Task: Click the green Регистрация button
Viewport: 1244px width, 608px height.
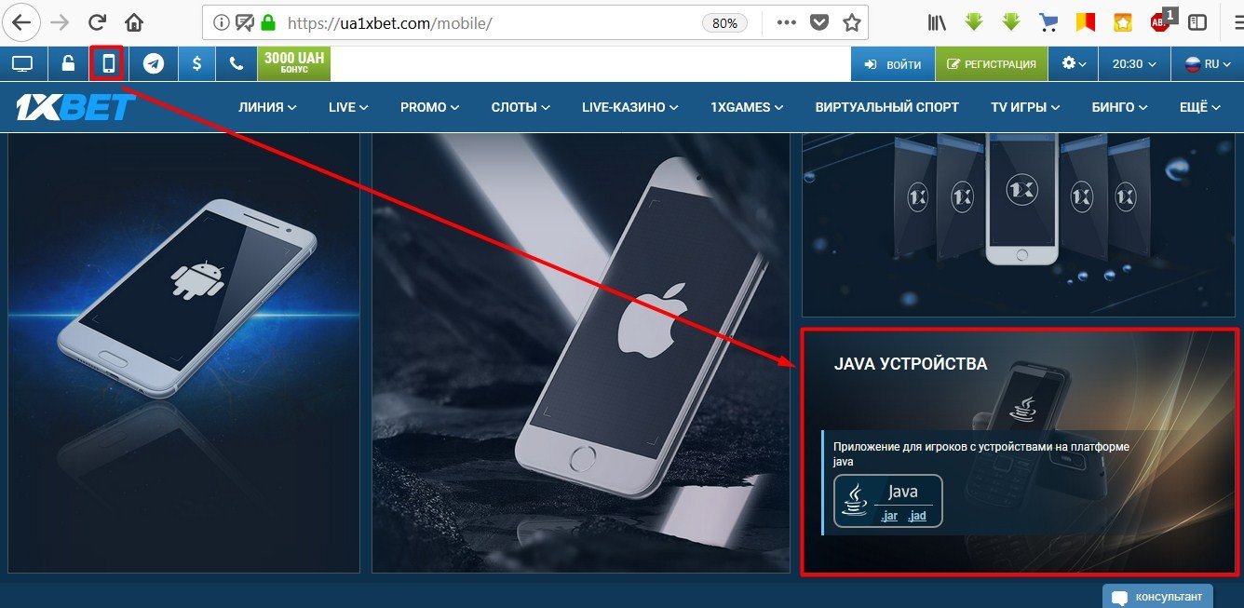Action: [992, 64]
